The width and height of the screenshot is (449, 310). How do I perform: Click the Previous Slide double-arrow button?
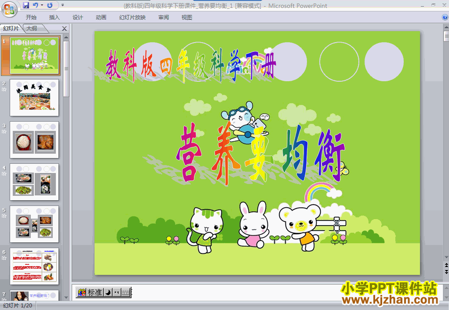pos(446,265)
